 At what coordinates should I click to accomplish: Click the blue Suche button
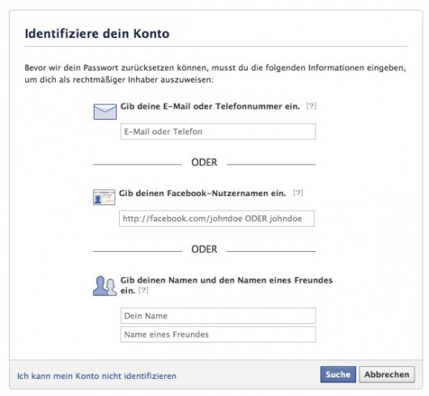tap(338, 374)
